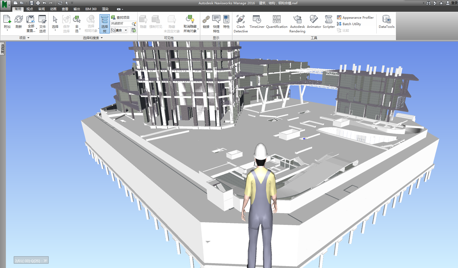Open the 取消隐藏所有对象 dropdown arrow

(x=198, y=29)
